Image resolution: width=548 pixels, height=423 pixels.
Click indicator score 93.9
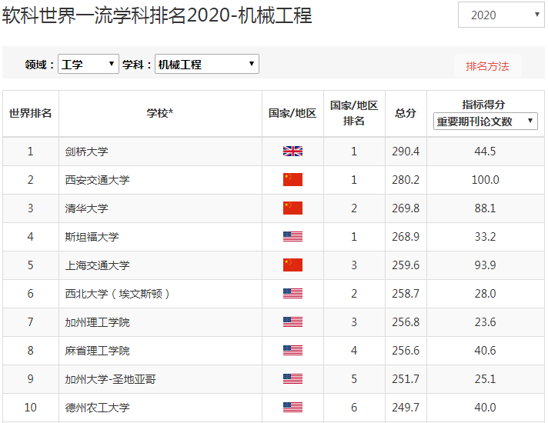486,265
